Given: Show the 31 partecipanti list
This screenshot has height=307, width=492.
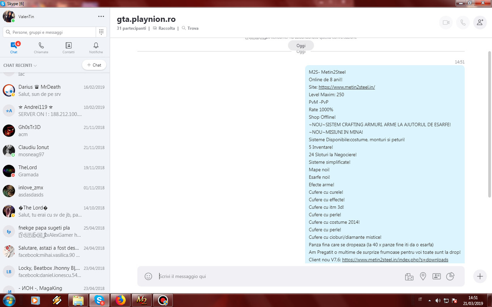Looking at the screenshot, I should pos(131,28).
